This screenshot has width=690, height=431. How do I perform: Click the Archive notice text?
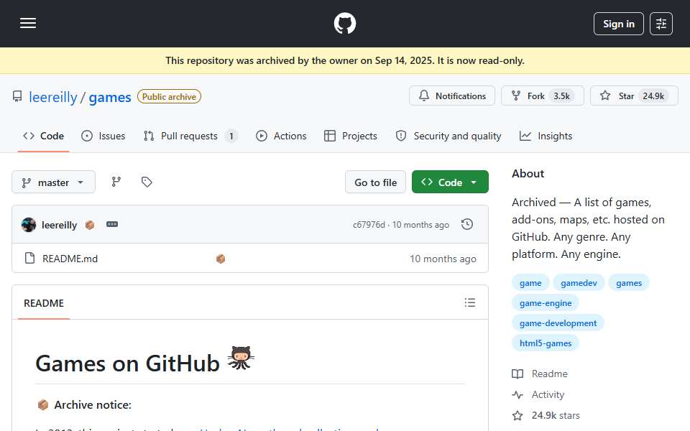[x=93, y=404]
